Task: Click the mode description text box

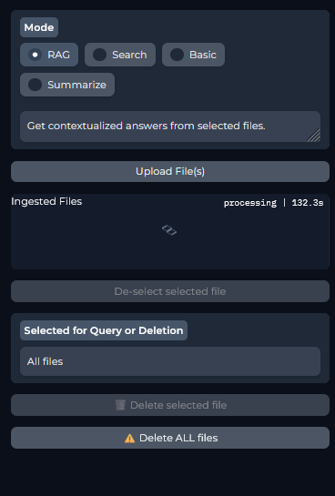Action: [x=170, y=127]
